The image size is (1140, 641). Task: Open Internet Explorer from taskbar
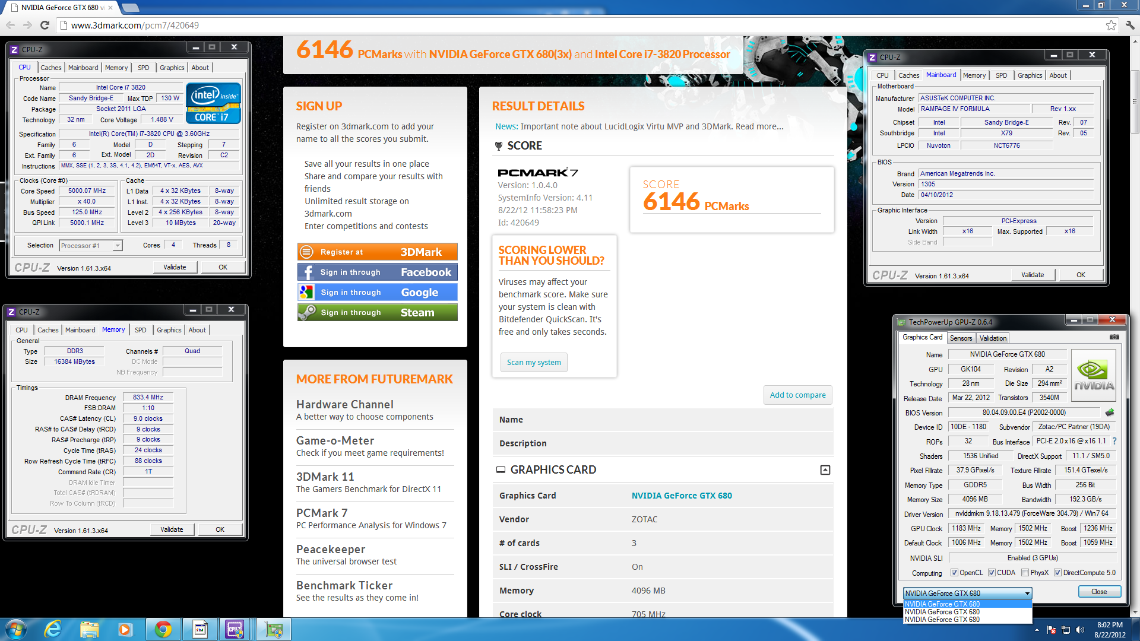coord(53,630)
